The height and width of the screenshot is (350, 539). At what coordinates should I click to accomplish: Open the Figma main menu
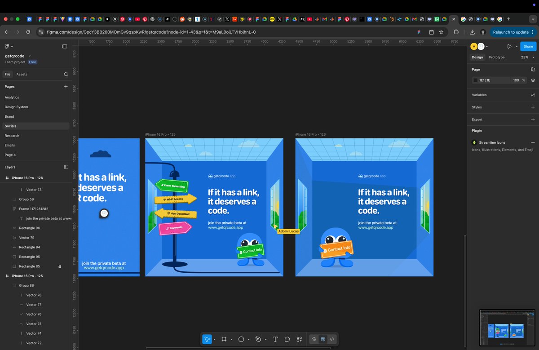click(x=9, y=46)
